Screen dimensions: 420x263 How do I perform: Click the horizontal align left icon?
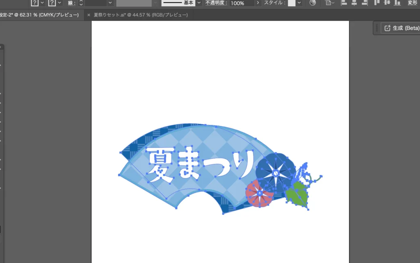pyautogui.click(x=344, y=2)
